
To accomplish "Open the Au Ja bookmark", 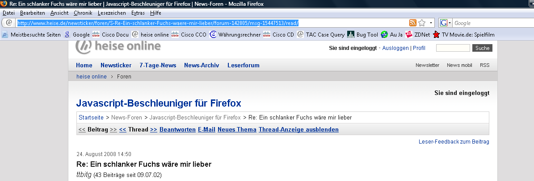I will coord(391,35).
